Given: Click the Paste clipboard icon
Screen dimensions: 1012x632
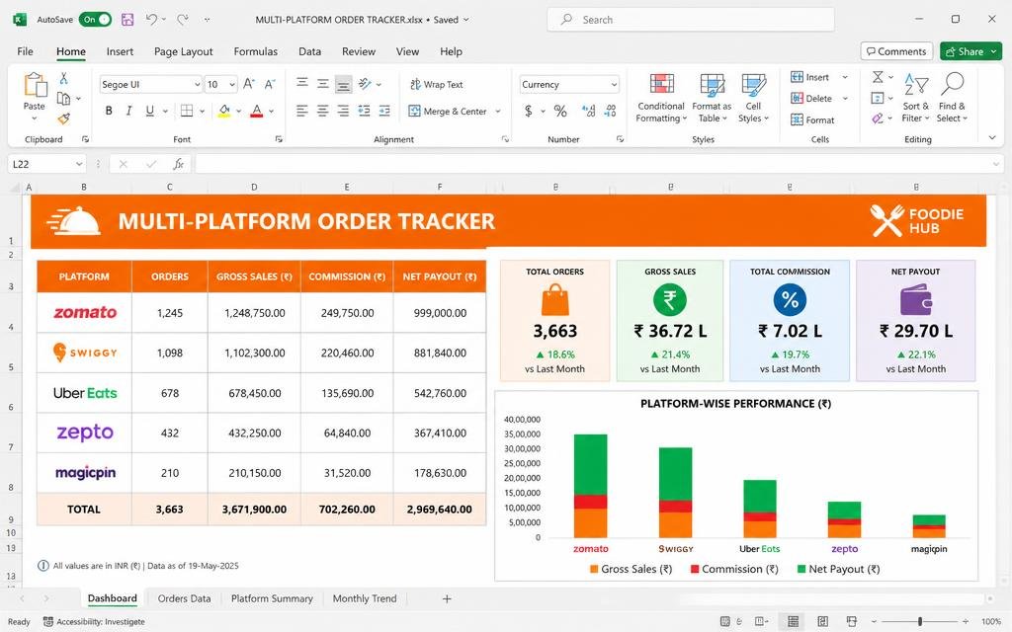Looking at the screenshot, I should click(35, 85).
